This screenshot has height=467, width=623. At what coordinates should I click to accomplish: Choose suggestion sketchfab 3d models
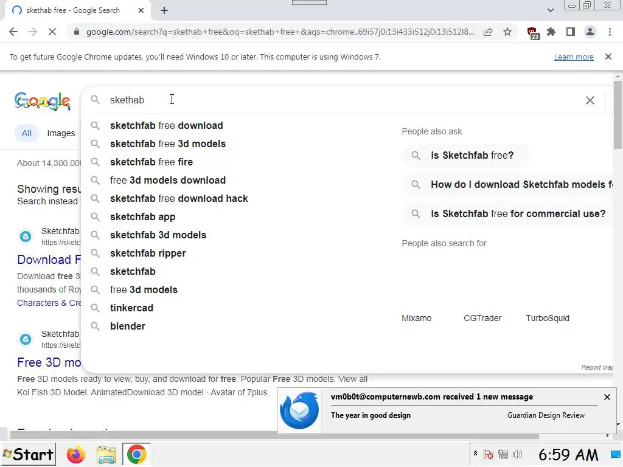coord(238,235)
